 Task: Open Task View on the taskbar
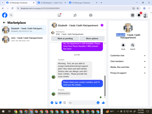point(9,112)
